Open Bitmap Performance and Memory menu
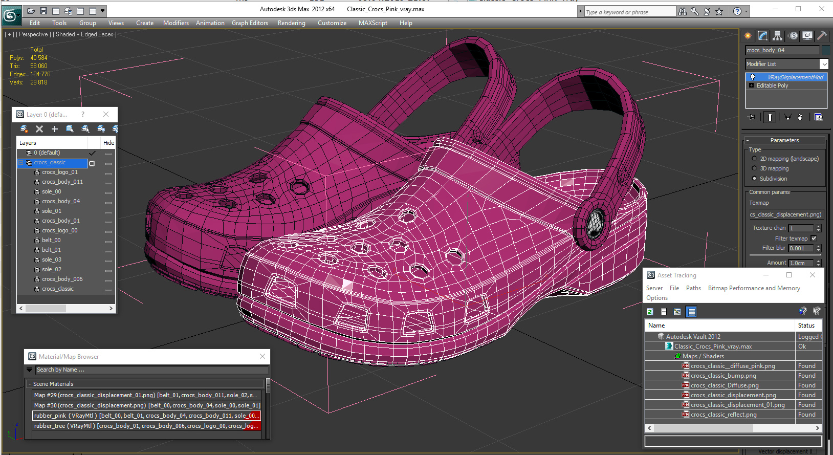 754,288
